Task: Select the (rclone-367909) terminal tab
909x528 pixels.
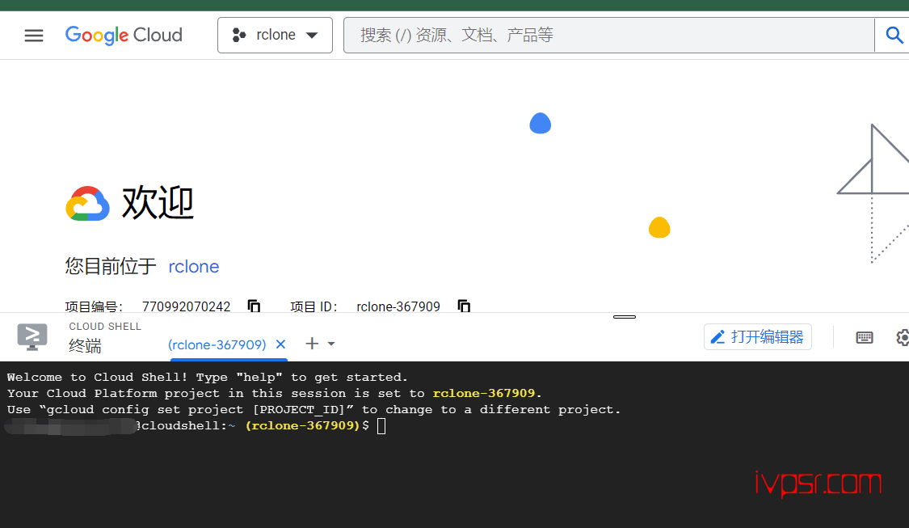Action: click(x=217, y=344)
